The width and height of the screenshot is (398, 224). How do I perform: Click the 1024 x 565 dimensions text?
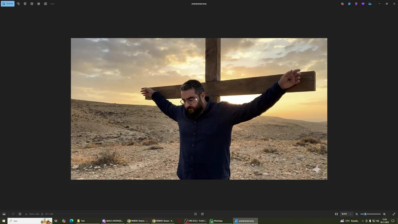coord(34,214)
